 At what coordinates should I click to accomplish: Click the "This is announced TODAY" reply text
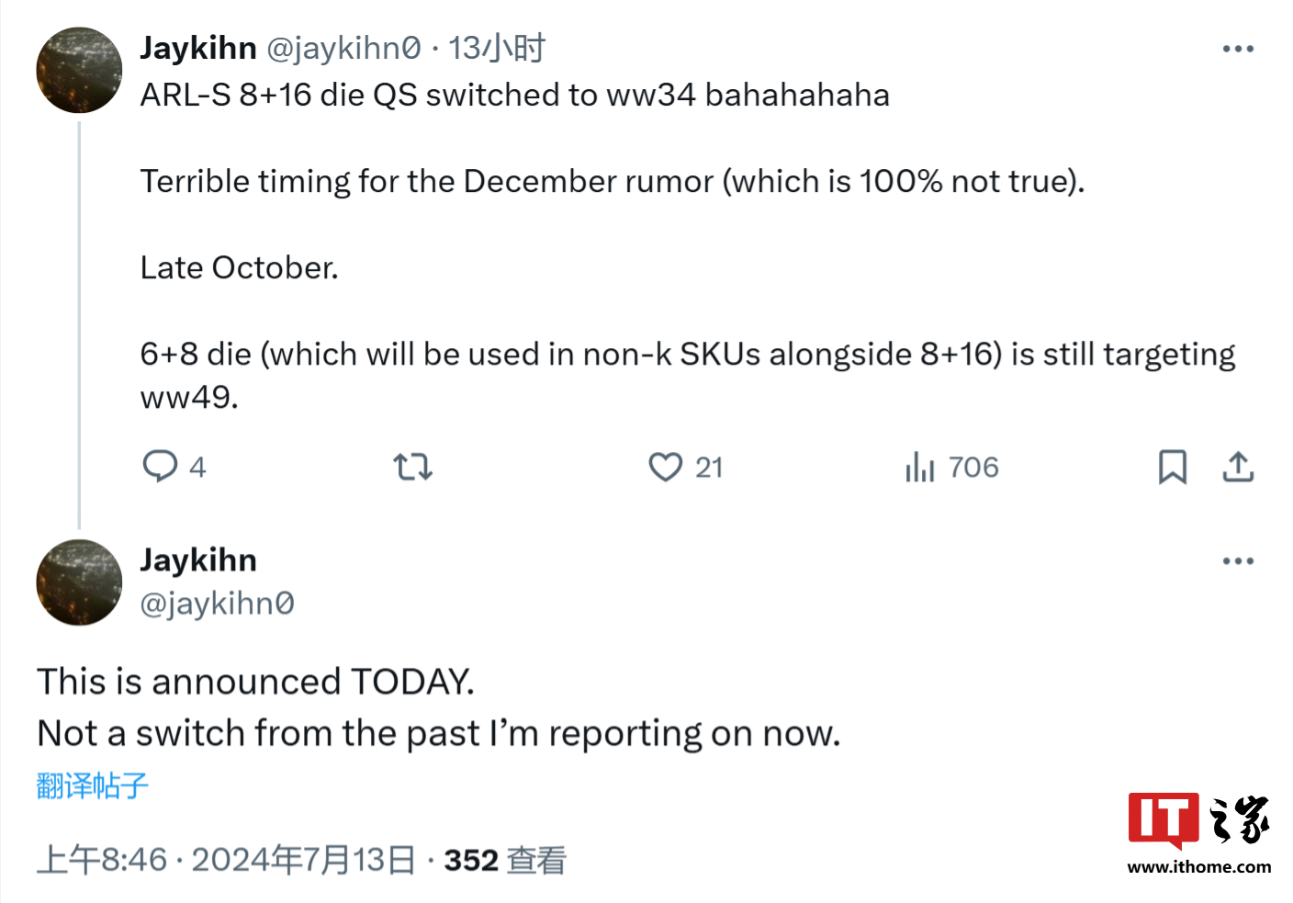coord(255,683)
